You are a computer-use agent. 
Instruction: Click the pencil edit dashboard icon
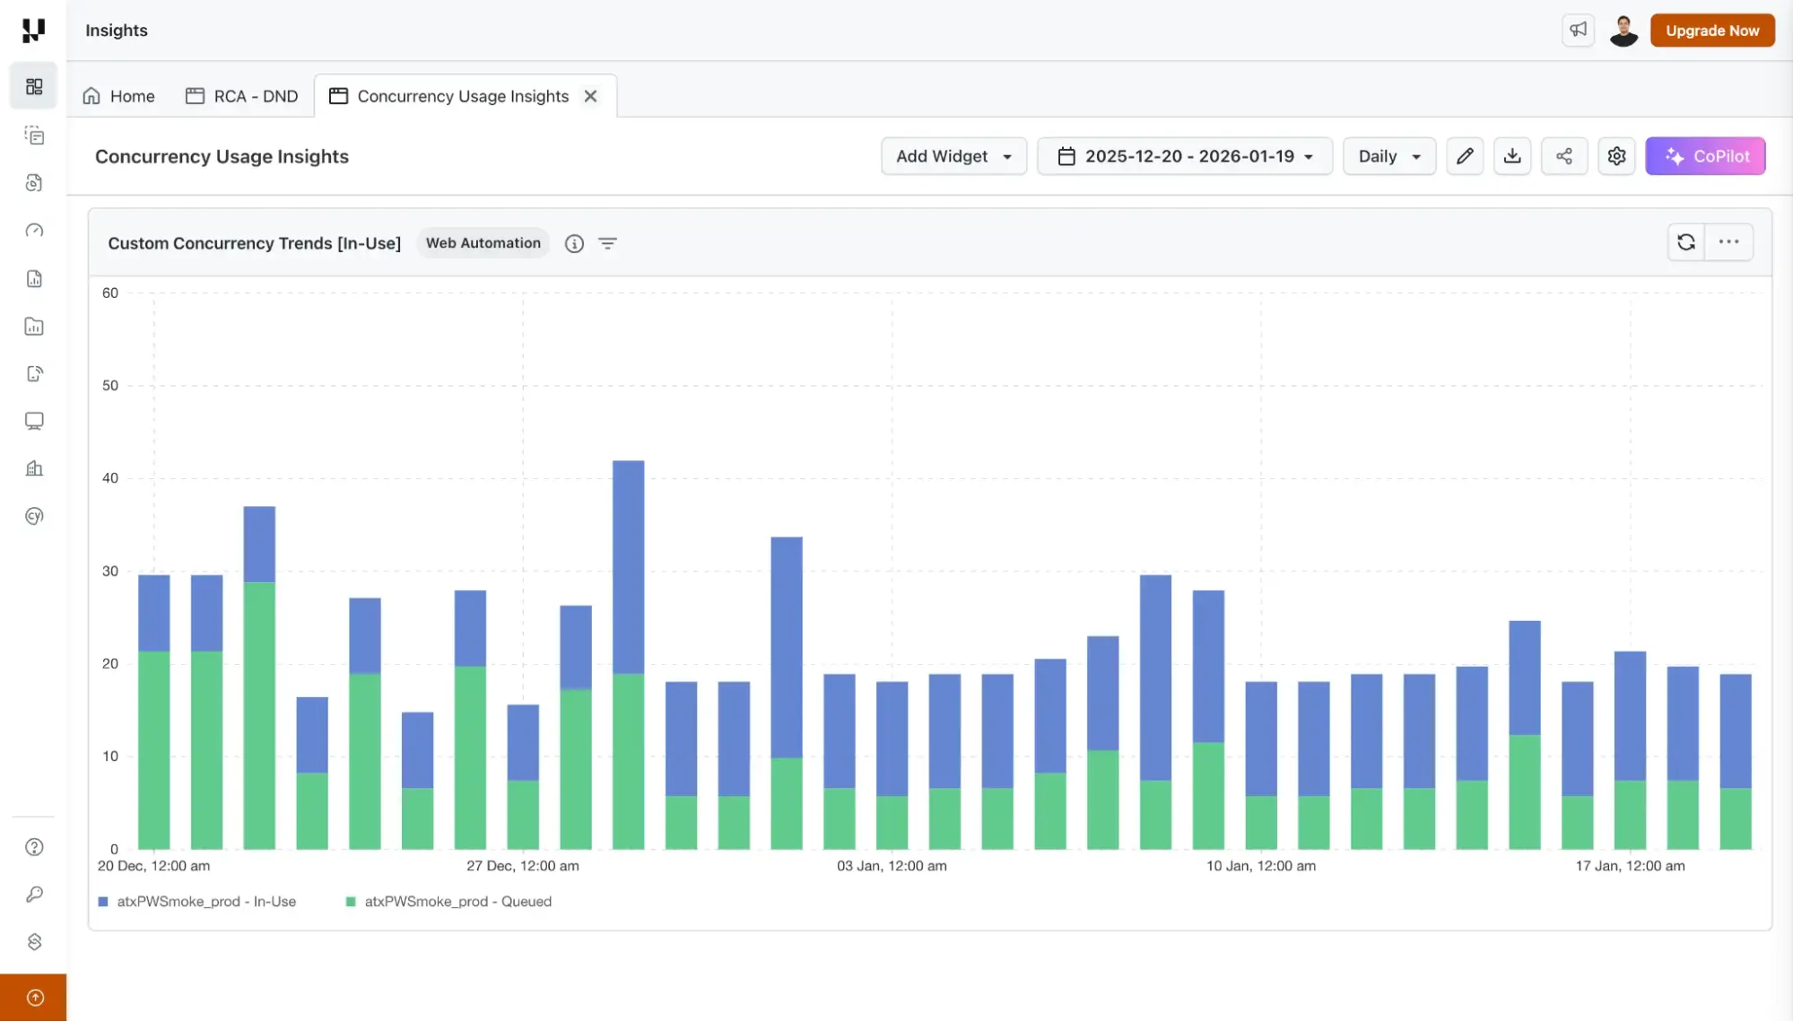[x=1465, y=156]
